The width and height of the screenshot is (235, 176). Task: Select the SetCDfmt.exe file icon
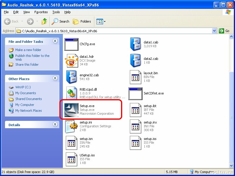coord(135,94)
